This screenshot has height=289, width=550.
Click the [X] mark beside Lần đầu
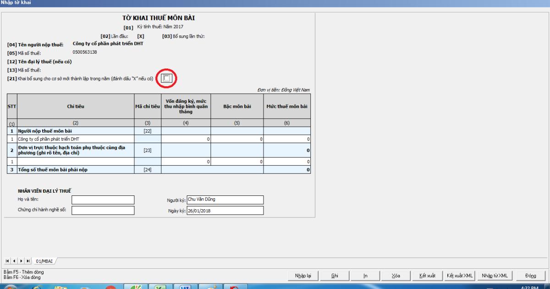141,36
